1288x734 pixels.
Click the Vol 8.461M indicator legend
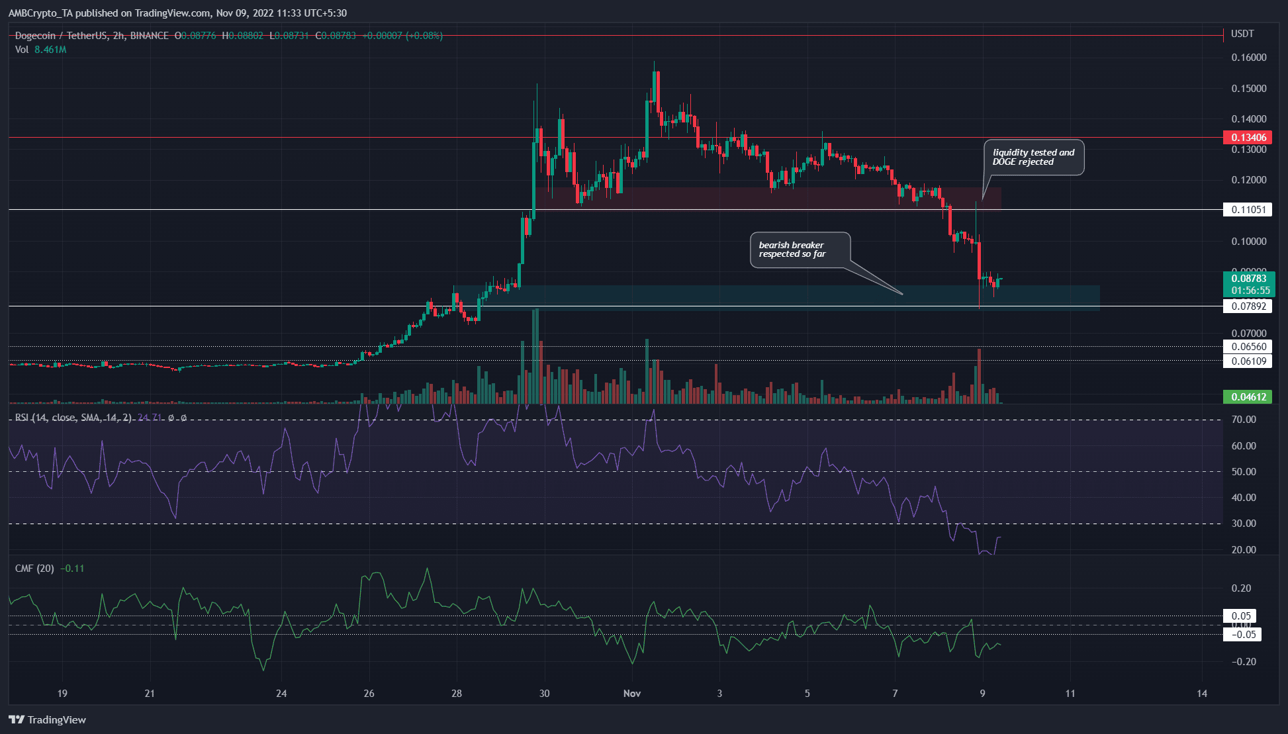coord(40,50)
